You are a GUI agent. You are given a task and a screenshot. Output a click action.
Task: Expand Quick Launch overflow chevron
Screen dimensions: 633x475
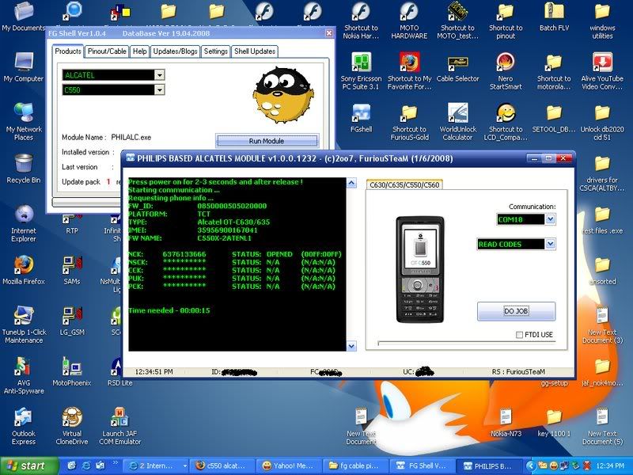(x=115, y=463)
